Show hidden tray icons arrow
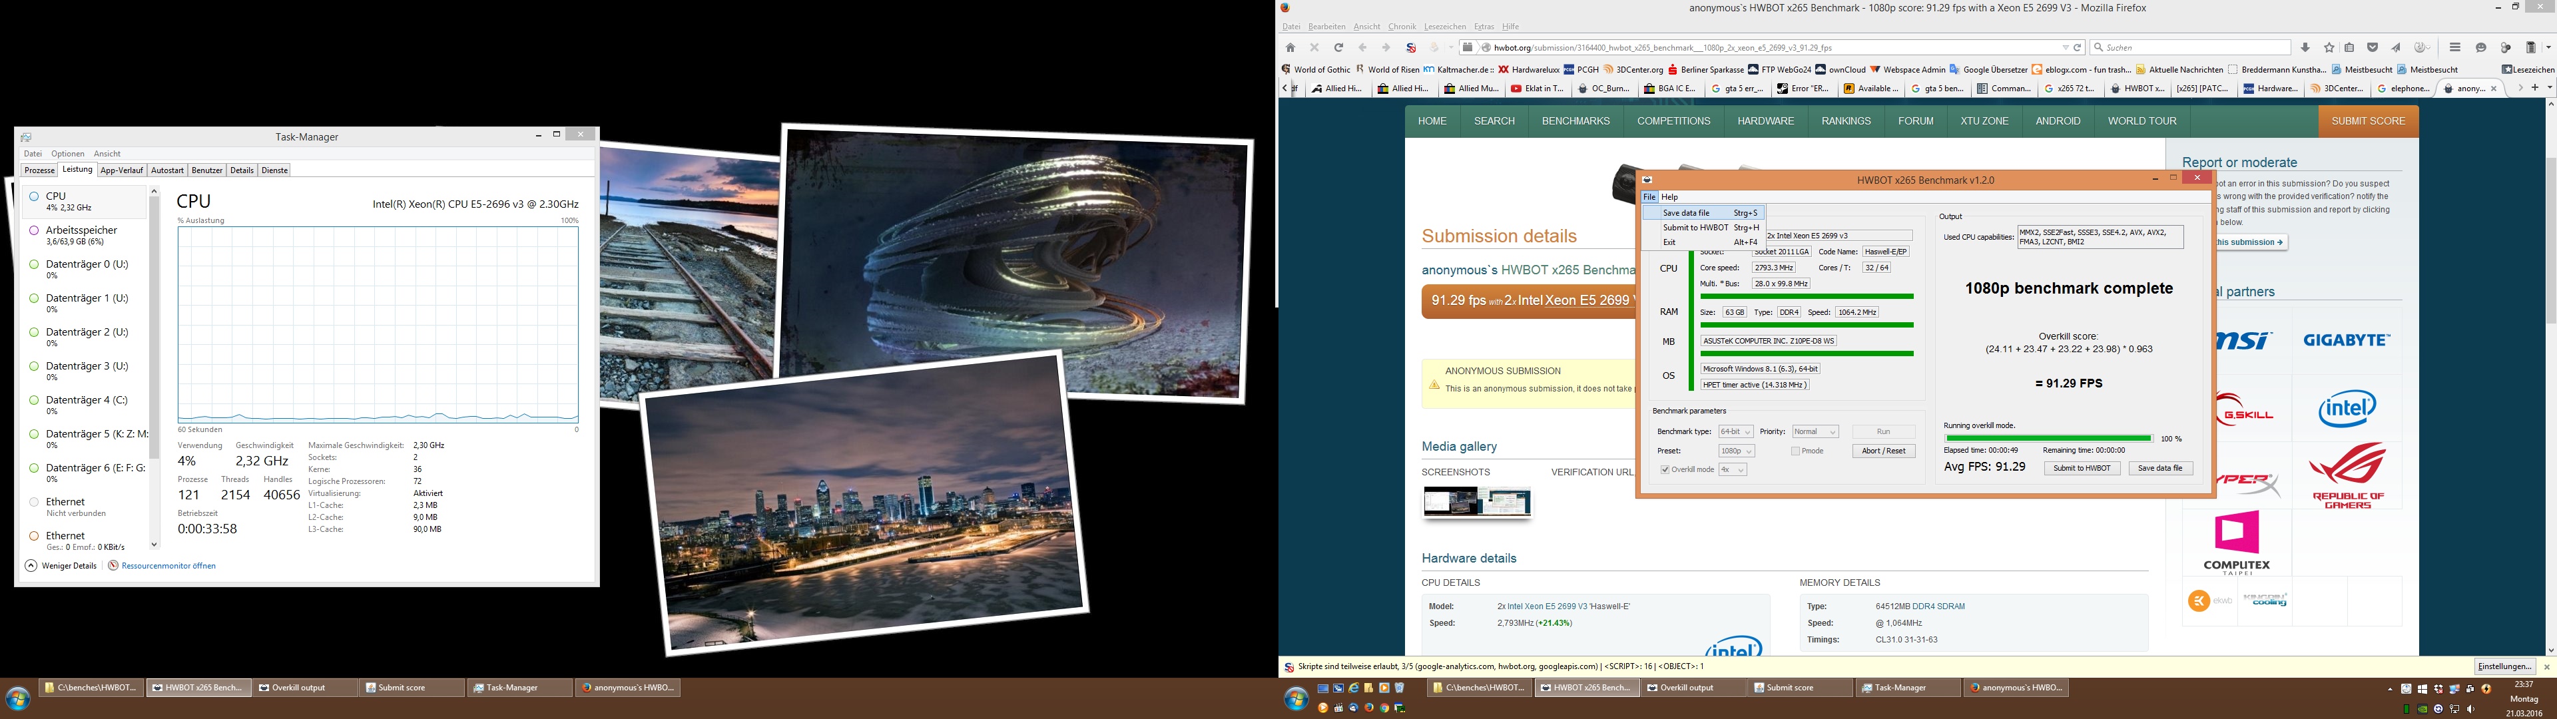The width and height of the screenshot is (2557, 719). (2391, 688)
